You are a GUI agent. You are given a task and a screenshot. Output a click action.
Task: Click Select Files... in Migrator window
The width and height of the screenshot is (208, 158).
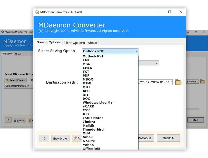click(15, 80)
